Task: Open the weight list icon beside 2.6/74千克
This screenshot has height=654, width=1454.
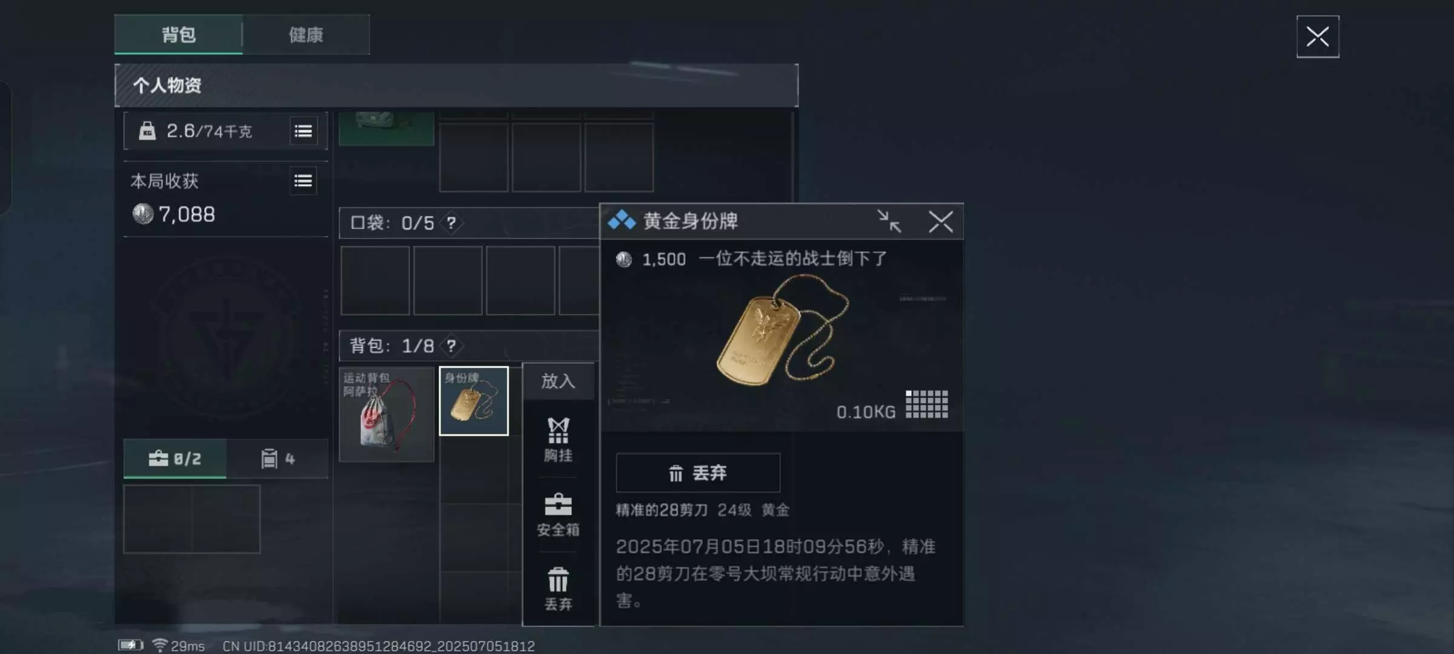Action: (303, 131)
